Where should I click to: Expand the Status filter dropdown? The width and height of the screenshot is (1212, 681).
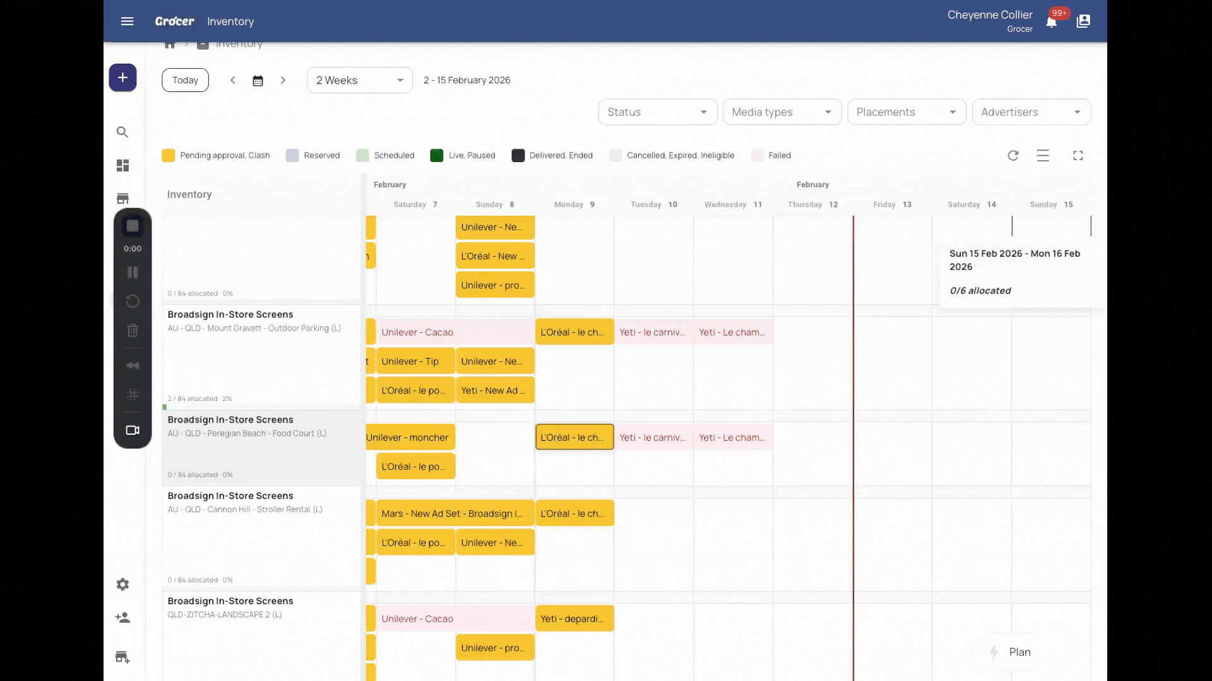click(x=657, y=112)
